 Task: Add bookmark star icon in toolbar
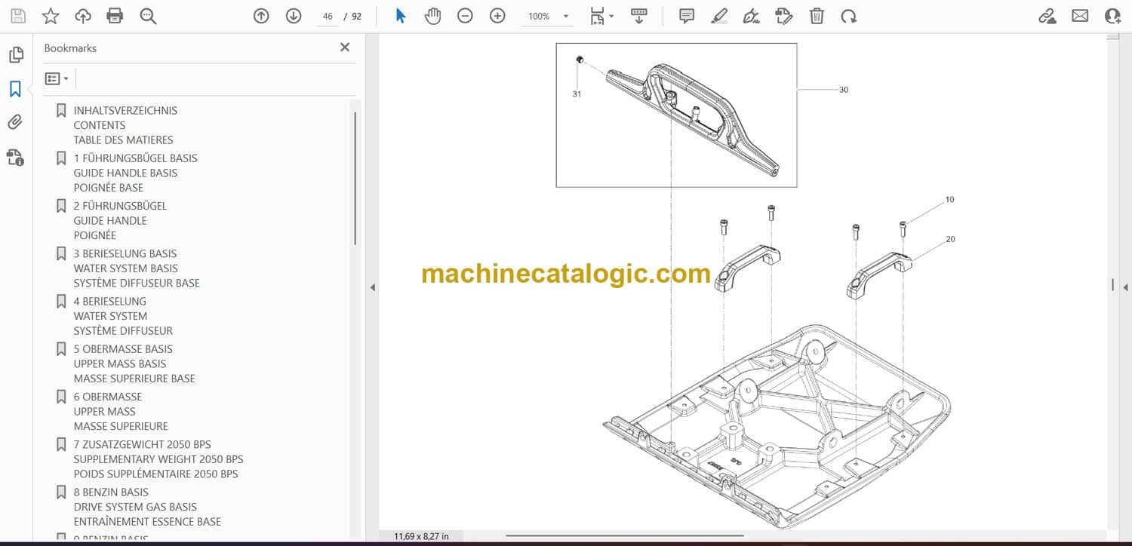click(x=51, y=16)
